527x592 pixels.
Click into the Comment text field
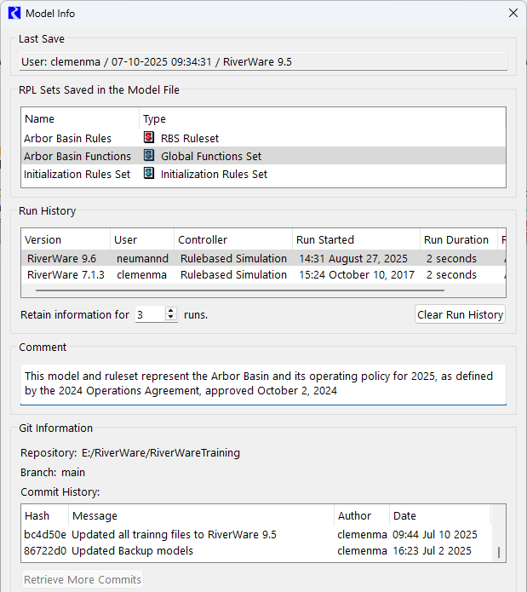pos(262,383)
